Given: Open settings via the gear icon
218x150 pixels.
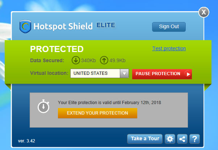Looking at the screenshot, I should pyautogui.click(x=170, y=139).
